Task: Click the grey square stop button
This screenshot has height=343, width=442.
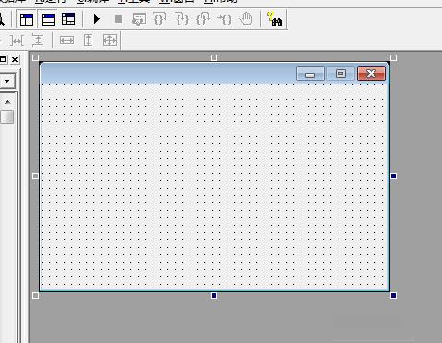Action: [x=118, y=19]
